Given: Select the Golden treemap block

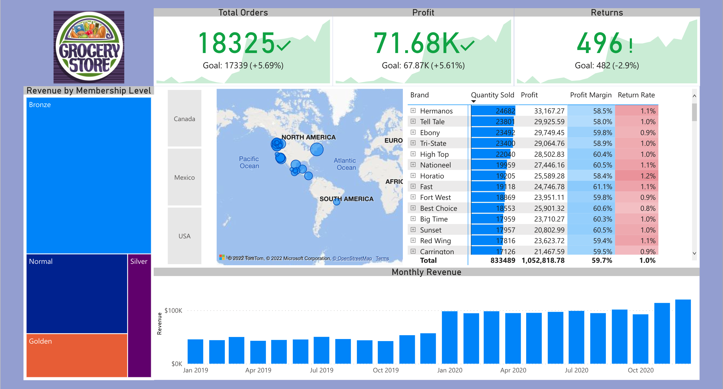Looking at the screenshot, I should point(77,355).
